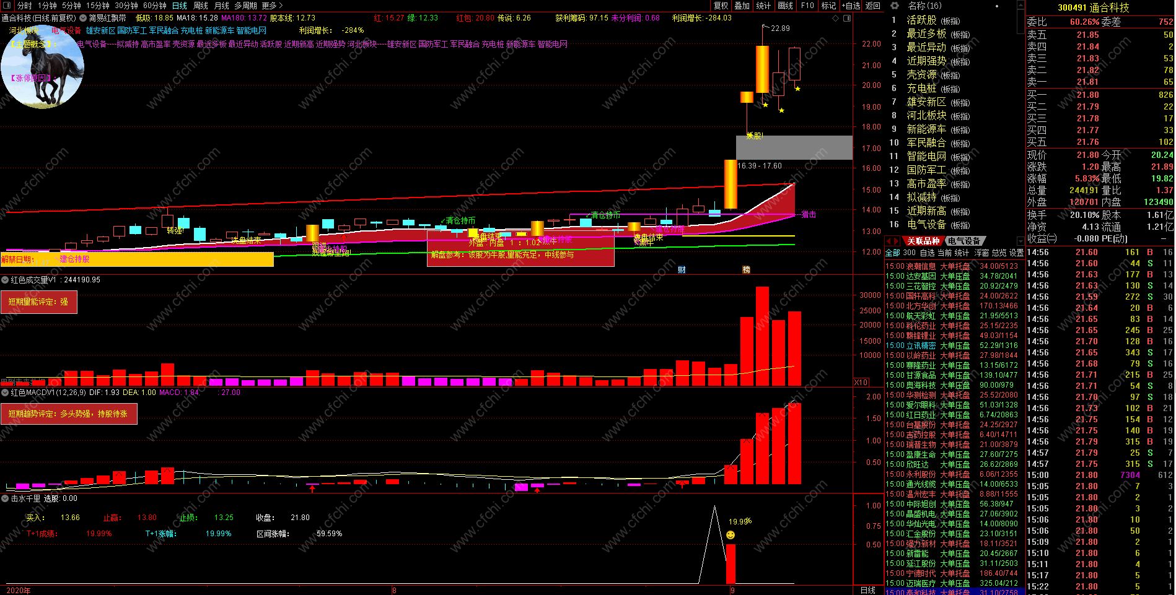Open the 红色成交量V1 indicator dropdown

pos(5,280)
